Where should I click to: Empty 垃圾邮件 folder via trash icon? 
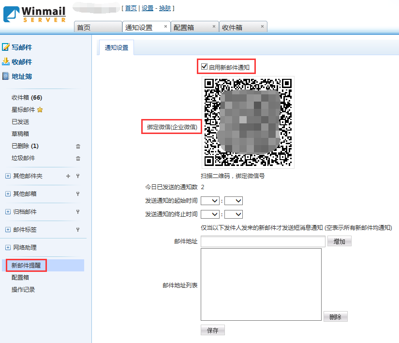point(78,158)
